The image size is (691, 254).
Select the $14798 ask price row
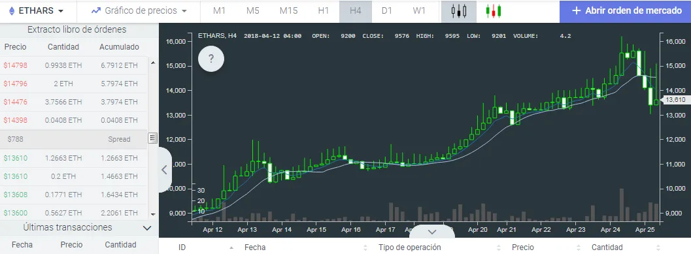74,65
